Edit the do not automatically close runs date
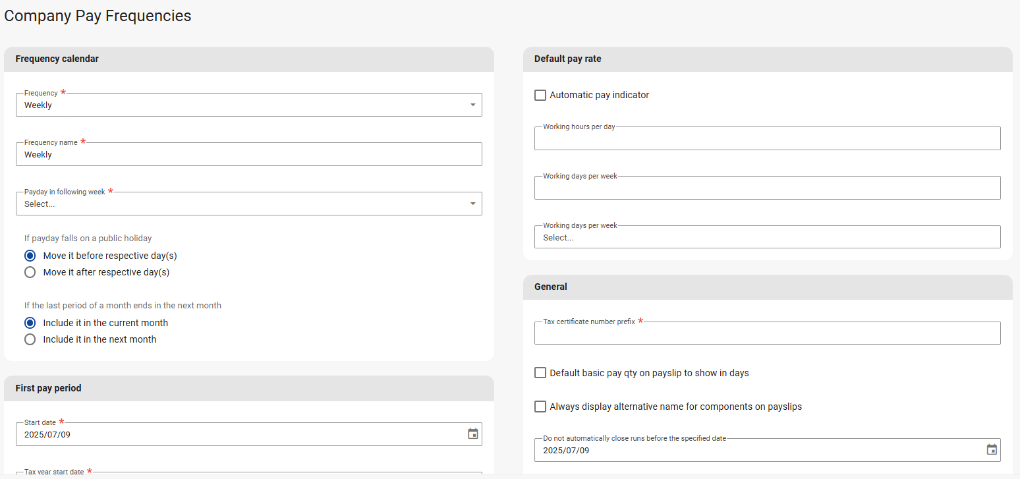The width and height of the screenshot is (1020, 479). tap(758, 451)
